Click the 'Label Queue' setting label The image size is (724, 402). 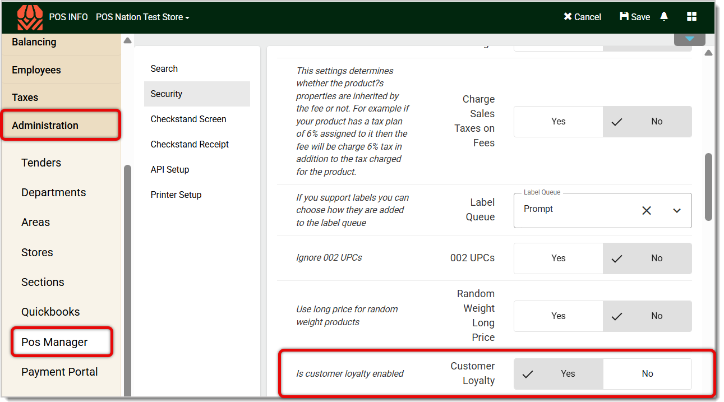click(481, 210)
